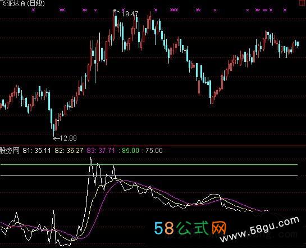The height and width of the screenshot is (248, 306).
Task: Select the S1: 35.11 indicator value
Action: [x=36, y=151]
